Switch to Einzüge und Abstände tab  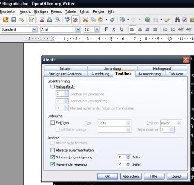(65, 74)
